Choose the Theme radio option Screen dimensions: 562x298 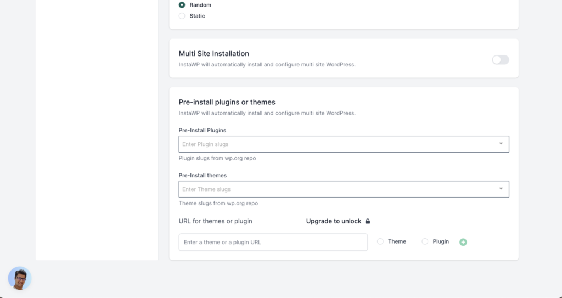pyautogui.click(x=380, y=241)
